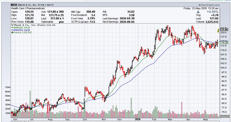Click the green EMA(20) legend line marker
The image size is (231, 122).
pos(12,27)
